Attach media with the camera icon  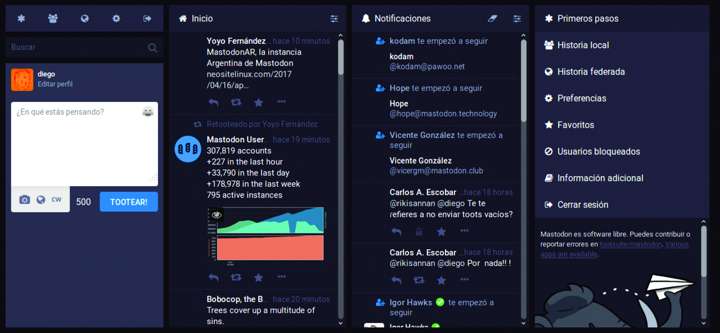coord(24,200)
